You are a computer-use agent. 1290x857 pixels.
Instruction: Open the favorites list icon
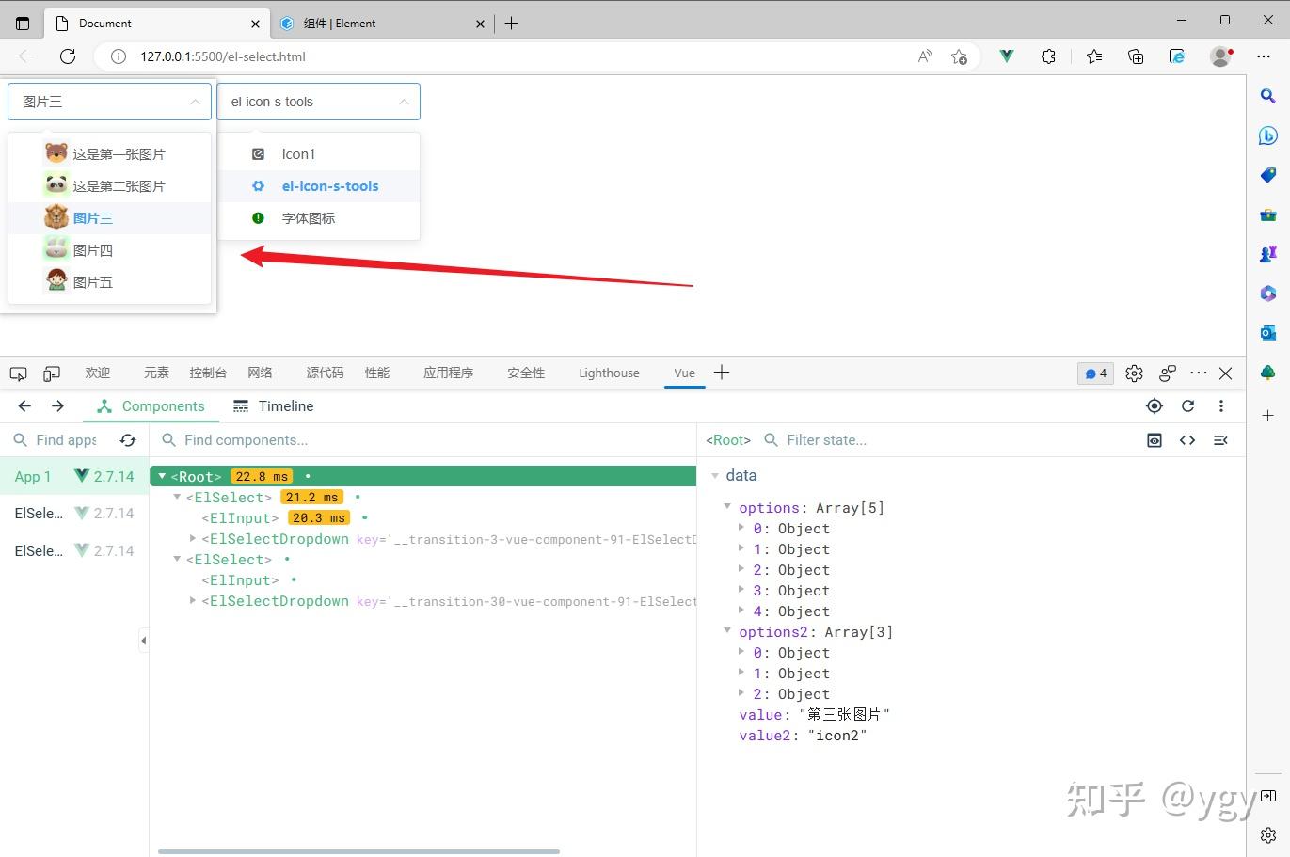(1094, 56)
